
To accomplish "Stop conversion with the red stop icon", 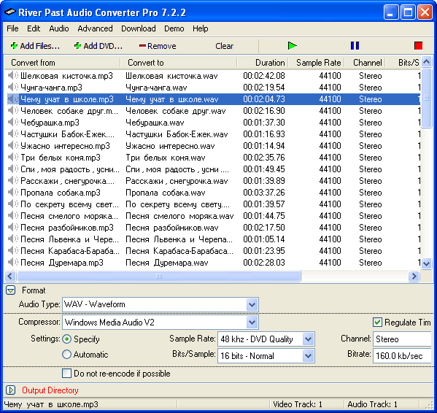I will pos(418,46).
